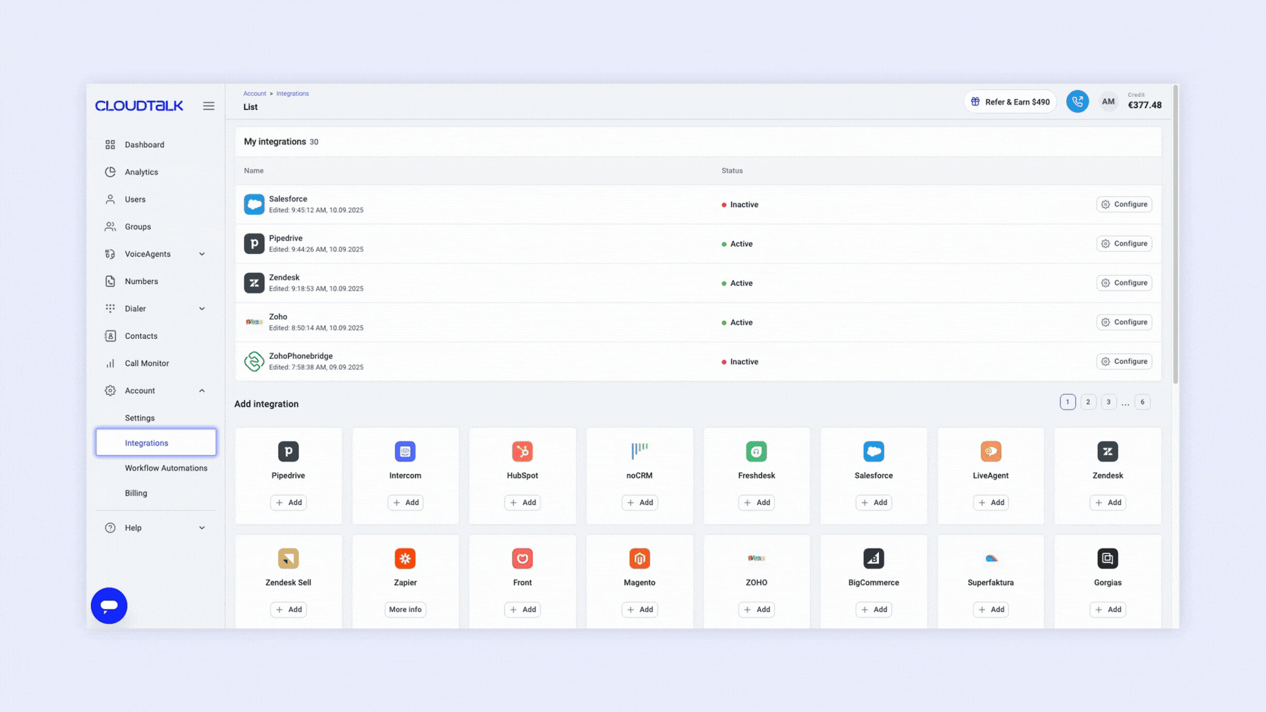Go to the Billing menu item
Viewport: 1266px width, 712px height.
pos(136,493)
